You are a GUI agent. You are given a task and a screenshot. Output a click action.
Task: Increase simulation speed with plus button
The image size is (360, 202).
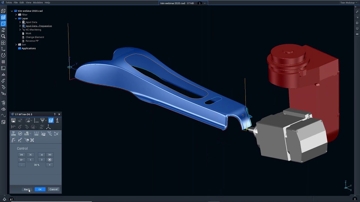[50, 165]
